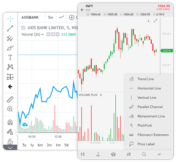The height and width of the screenshot is (162, 176).
Task: Open Volume indicator settings gear
Action: [x=53, y=34]
